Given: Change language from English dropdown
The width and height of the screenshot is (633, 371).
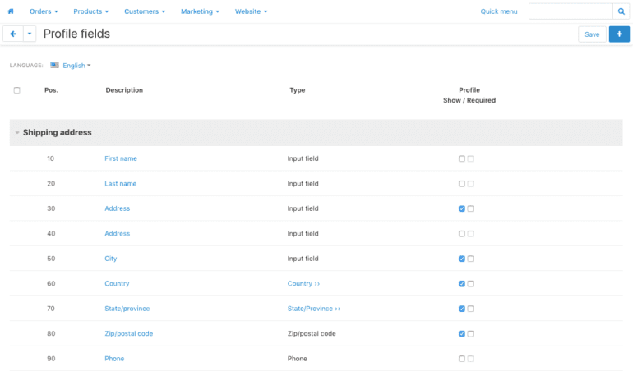Looking at the screenshot, I should click(x=76, y=66).
